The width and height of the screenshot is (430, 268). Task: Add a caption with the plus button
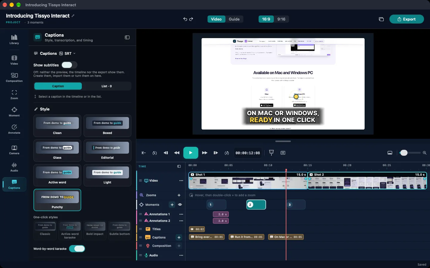click(179, 237)
